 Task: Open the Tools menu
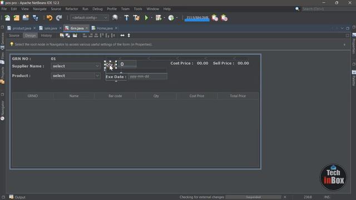[138, 9]
